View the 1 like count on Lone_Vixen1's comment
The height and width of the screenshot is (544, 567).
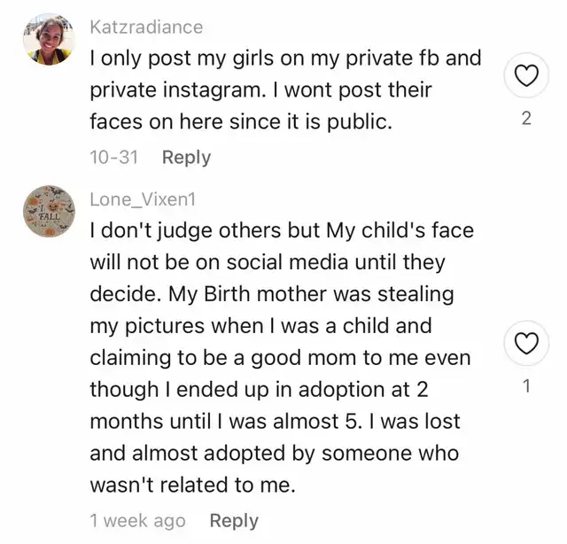pyautogui.click(x=526, y=385)
